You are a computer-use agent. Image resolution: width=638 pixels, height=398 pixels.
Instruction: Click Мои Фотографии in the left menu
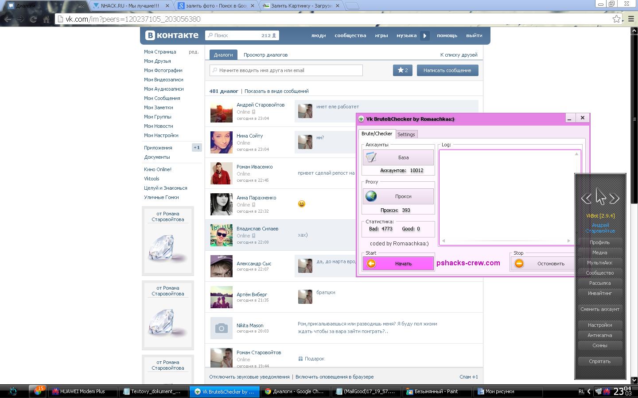tap(163, 70)
